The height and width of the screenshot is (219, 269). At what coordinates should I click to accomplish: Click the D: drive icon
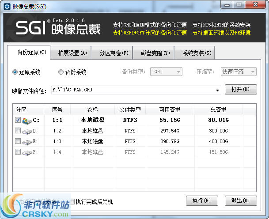coord(27,132)
